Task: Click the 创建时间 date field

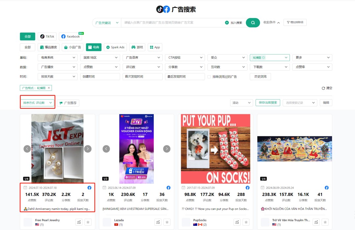Action: click(x=100, y=77)
